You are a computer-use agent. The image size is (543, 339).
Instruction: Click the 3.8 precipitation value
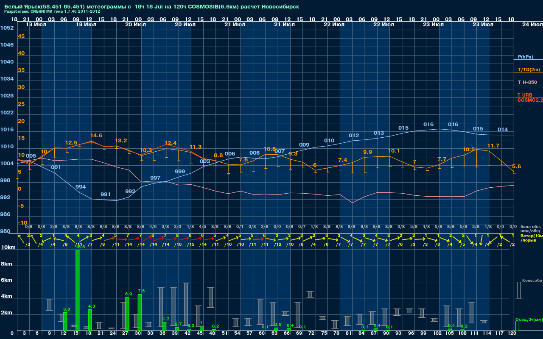click(67, 309)
